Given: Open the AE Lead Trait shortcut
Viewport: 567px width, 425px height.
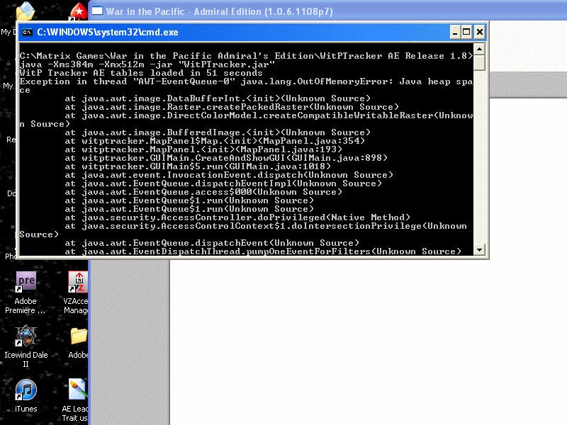Looking at the screenshot, I should (76, 388).
